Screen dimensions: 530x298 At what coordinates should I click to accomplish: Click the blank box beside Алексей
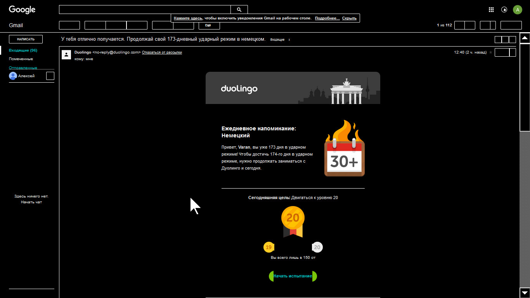pyautogui.click(x=50, y=76)
